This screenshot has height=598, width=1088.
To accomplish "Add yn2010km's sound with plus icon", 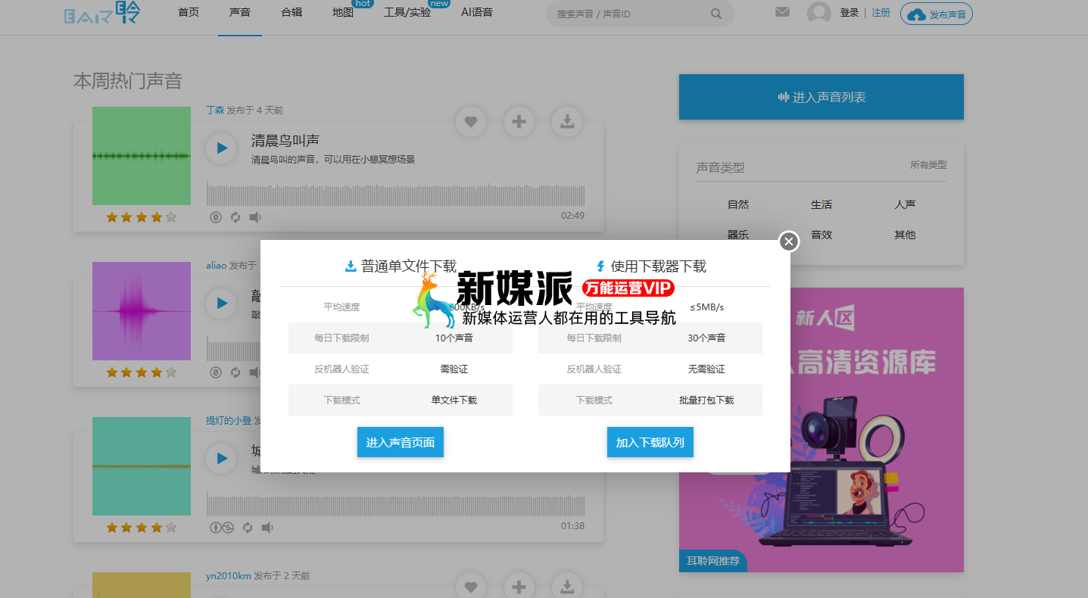I will (x=519, y=586).
